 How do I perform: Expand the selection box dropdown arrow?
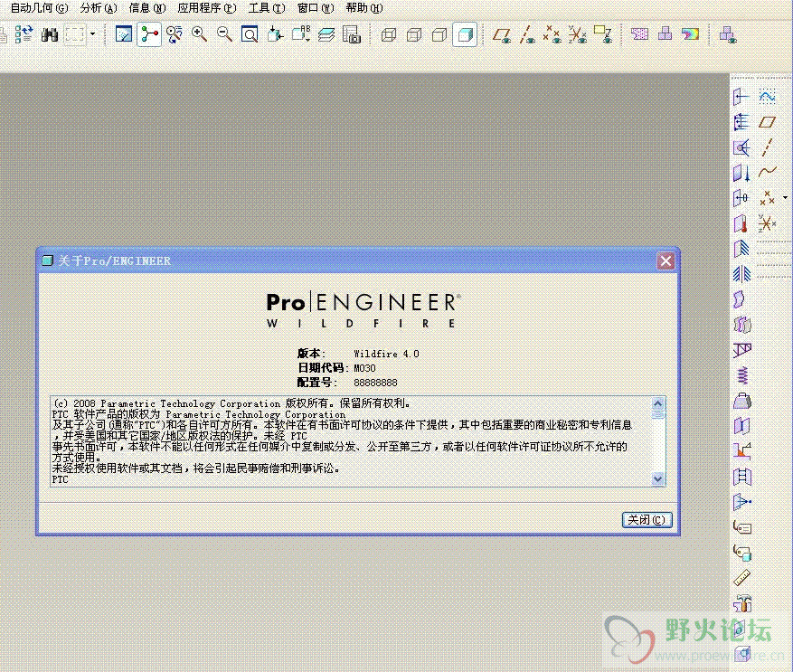92,34
